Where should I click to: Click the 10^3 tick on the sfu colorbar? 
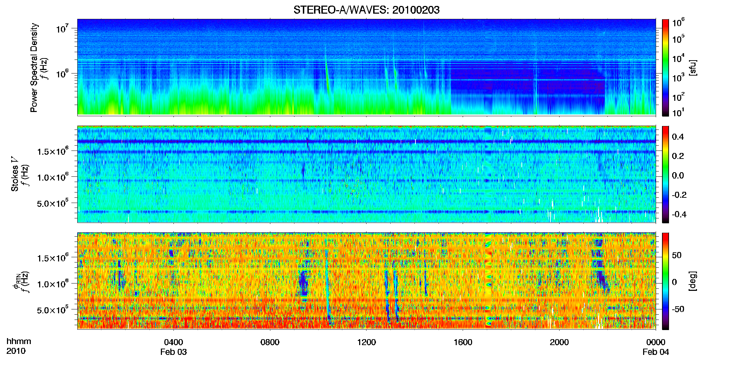pyautogui.click(x=678, y=78)
